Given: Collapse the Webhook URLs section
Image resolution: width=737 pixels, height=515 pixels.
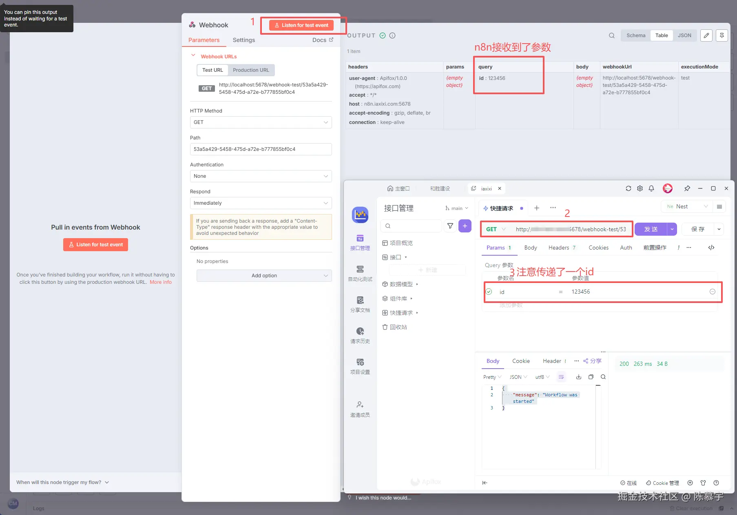Looking at the screenshot, I should tap(193, 56).
